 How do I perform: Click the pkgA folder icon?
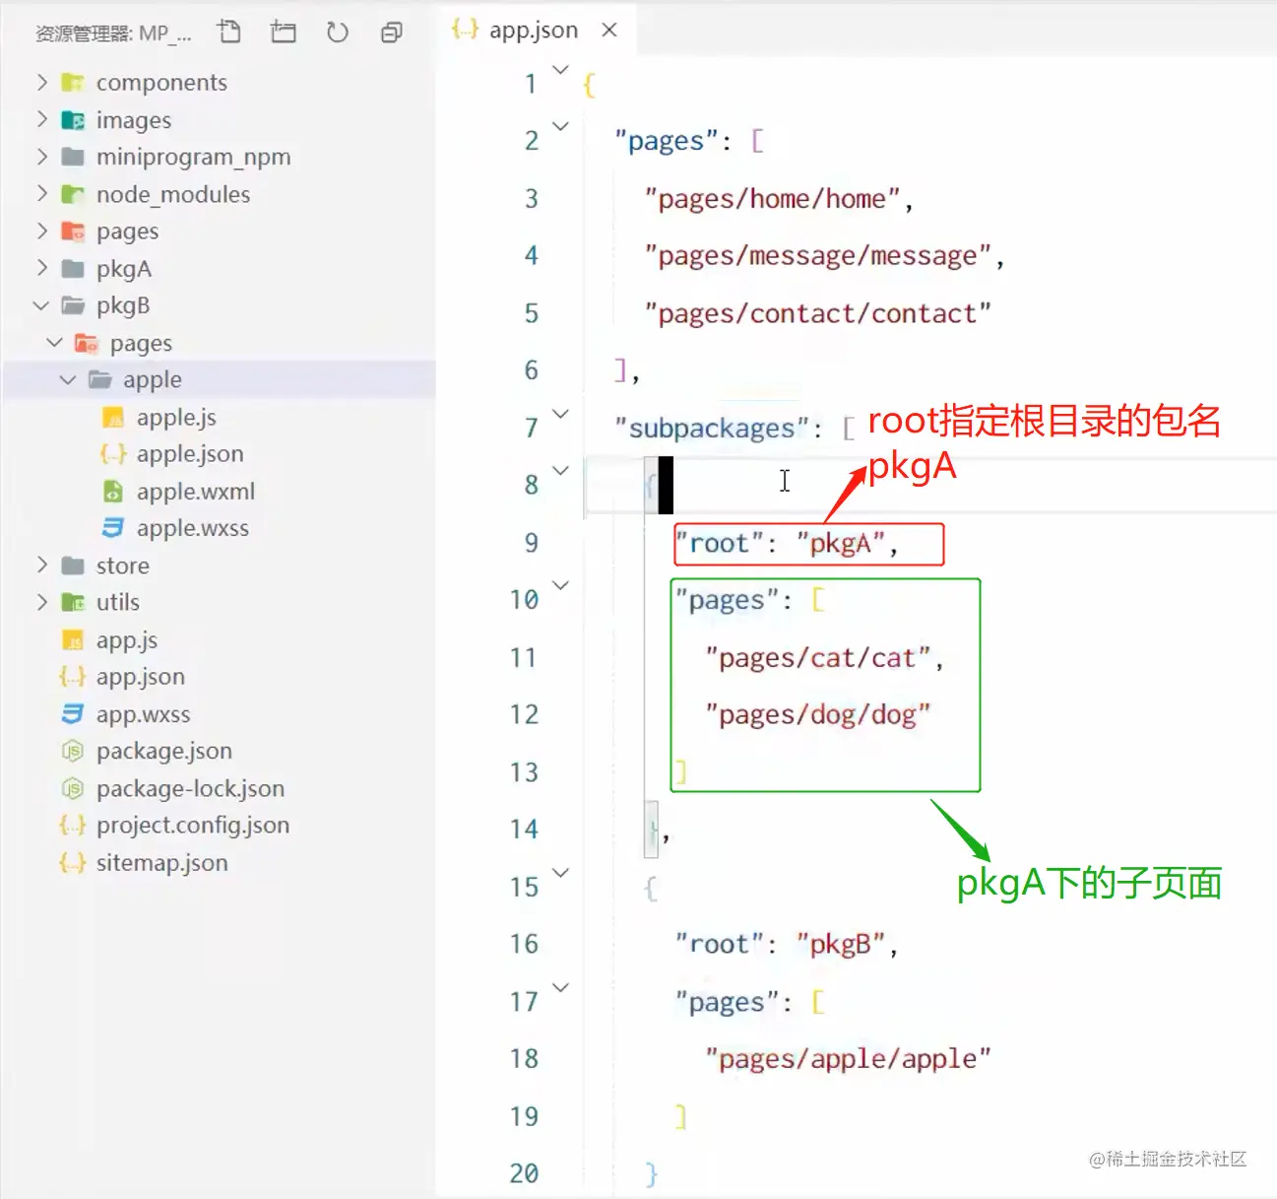click(x=73, y=268)
